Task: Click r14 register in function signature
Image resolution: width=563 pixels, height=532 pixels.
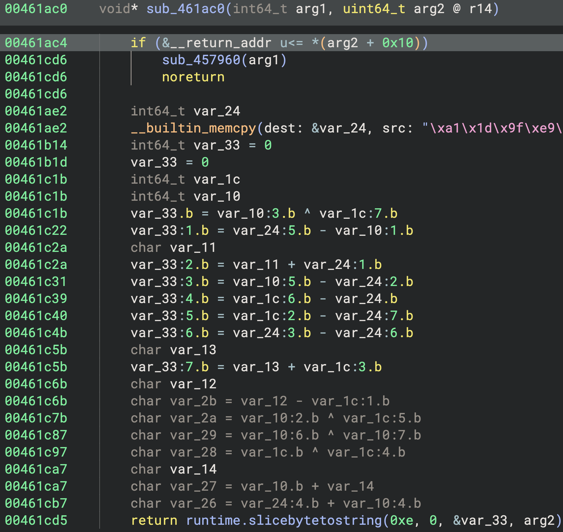Action: tap(480, 9)
